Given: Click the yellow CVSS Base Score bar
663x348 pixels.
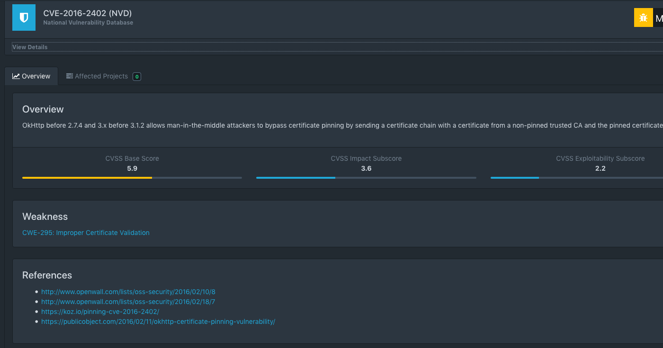Looking at the screenshot, I should point(87,177).
